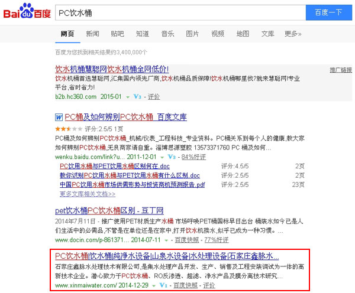Switch to the 图片 tab
This screenshot has height=293, width=355.
[192, 34]
